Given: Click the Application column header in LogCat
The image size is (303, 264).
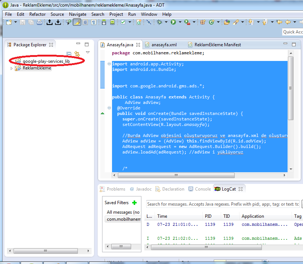Looking at the screenshot, I should click(266, 216).
